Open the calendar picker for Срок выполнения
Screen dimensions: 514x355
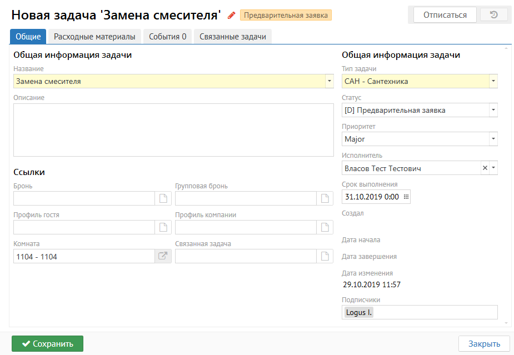point(406,197)
